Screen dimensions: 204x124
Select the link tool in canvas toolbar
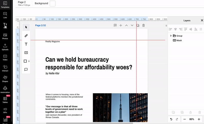pyautogui.click(x=26, y=36)
